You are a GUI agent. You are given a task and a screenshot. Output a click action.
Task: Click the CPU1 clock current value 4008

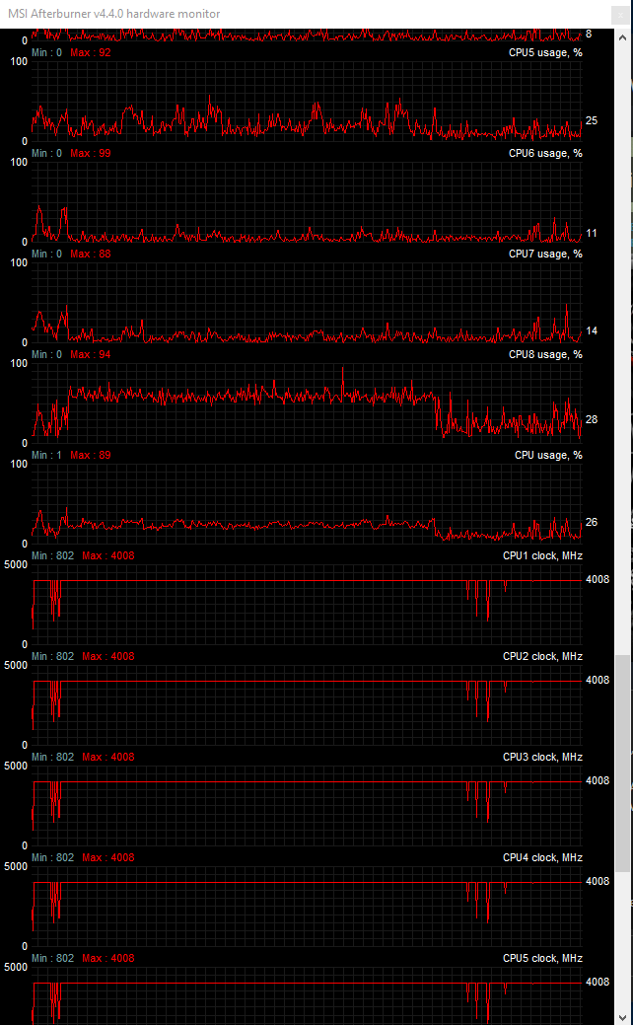tap(598, 580)
